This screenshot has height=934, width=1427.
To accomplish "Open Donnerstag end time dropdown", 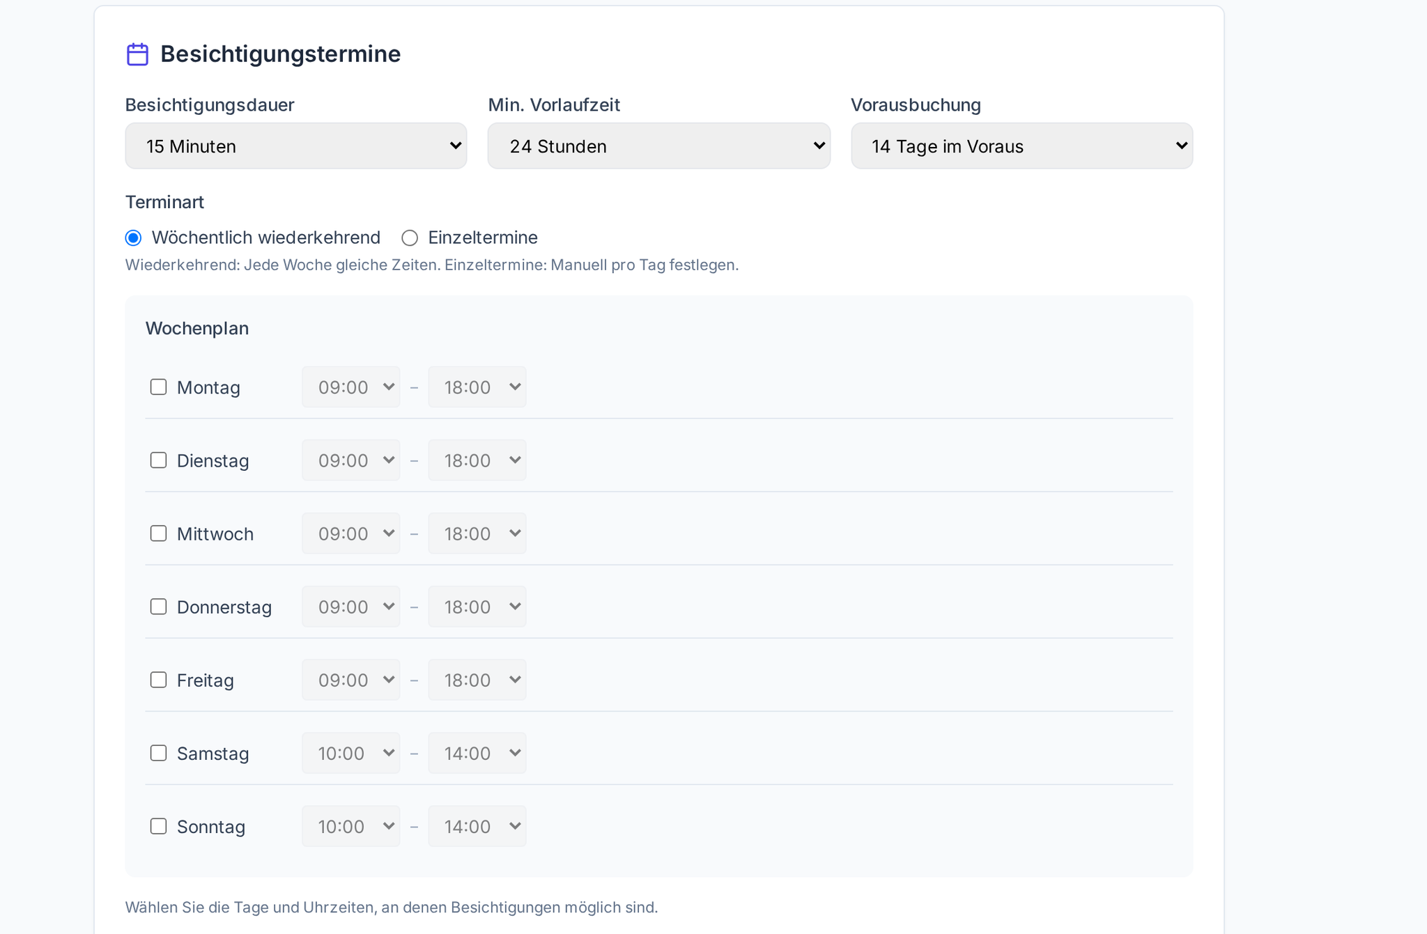I will click(x=477, y=607).
